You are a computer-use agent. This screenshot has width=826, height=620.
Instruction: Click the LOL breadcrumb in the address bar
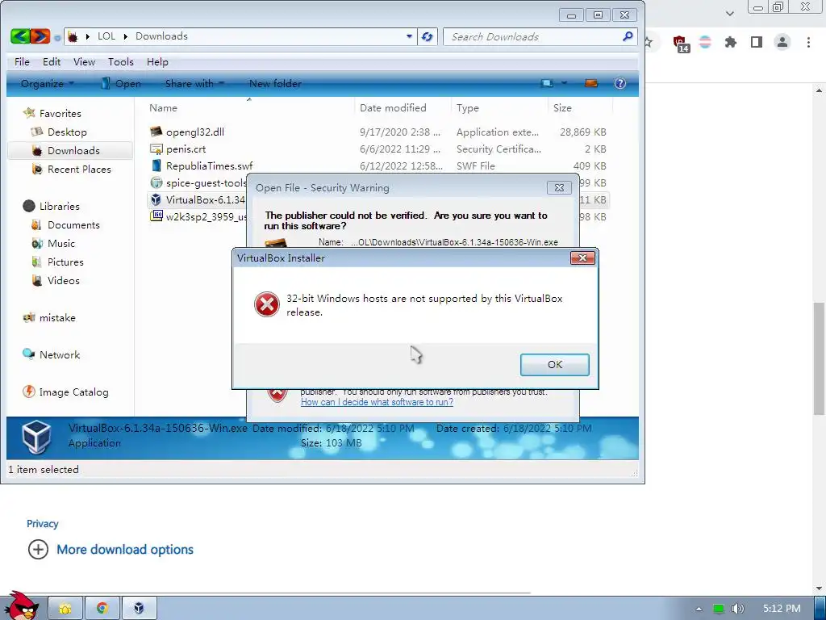click(x=106, y=36)
